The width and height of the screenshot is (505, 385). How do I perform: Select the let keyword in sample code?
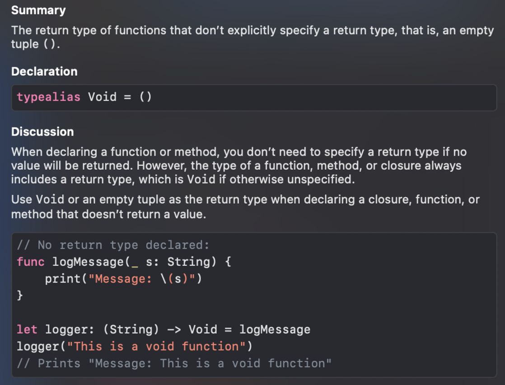tap(27, 329)
